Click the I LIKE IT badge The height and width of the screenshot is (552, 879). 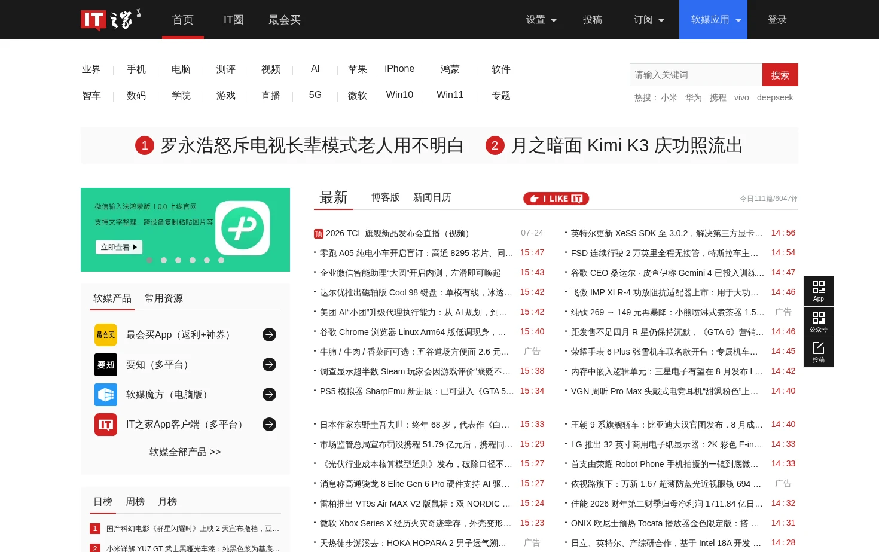click(x=556, y=199)
